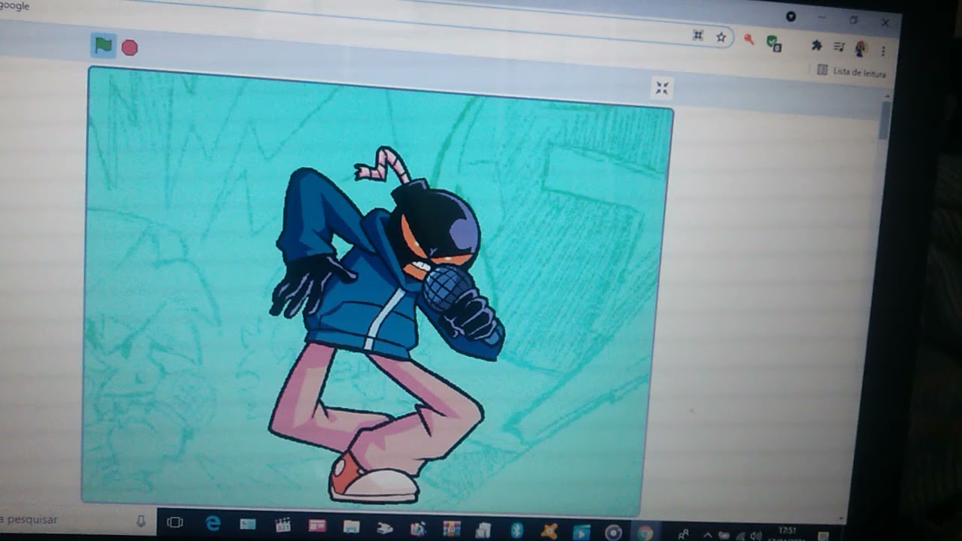This screenshot has width=962, height=541.
Task: Open media control playlist icon
Action: pyautogui.click(x=839, y=47)
